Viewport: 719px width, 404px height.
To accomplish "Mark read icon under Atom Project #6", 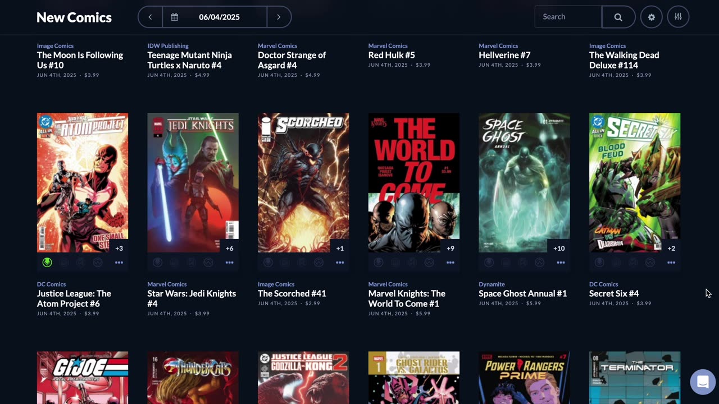I will (x=81, y=262).
